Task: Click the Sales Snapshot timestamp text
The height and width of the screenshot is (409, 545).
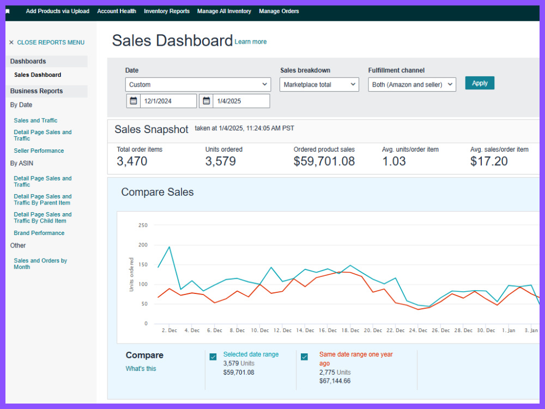Action: point(244,128)
